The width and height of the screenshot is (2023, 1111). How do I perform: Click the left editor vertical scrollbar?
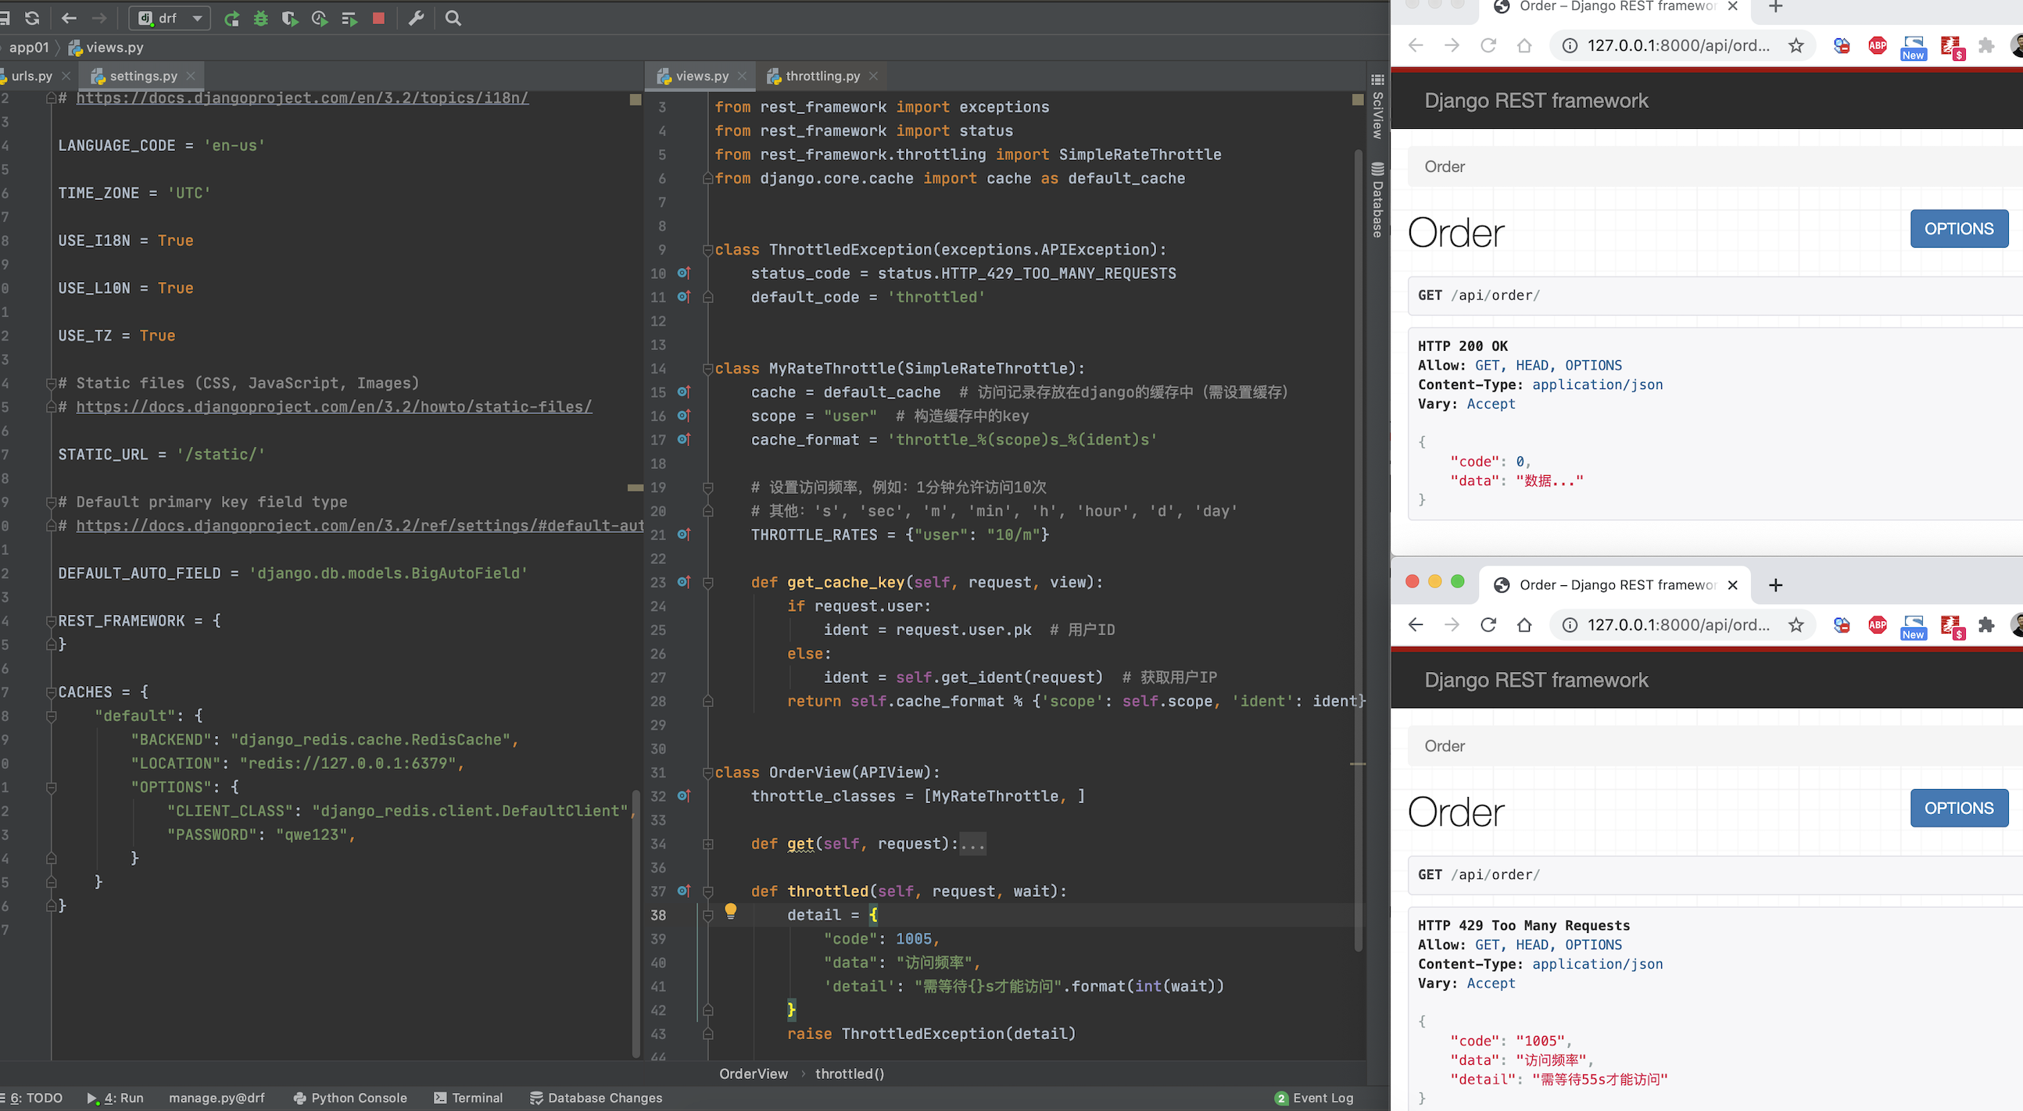[636, 923]
